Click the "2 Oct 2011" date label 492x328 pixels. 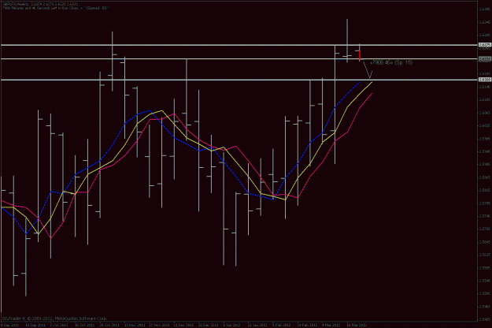(60, 325)
